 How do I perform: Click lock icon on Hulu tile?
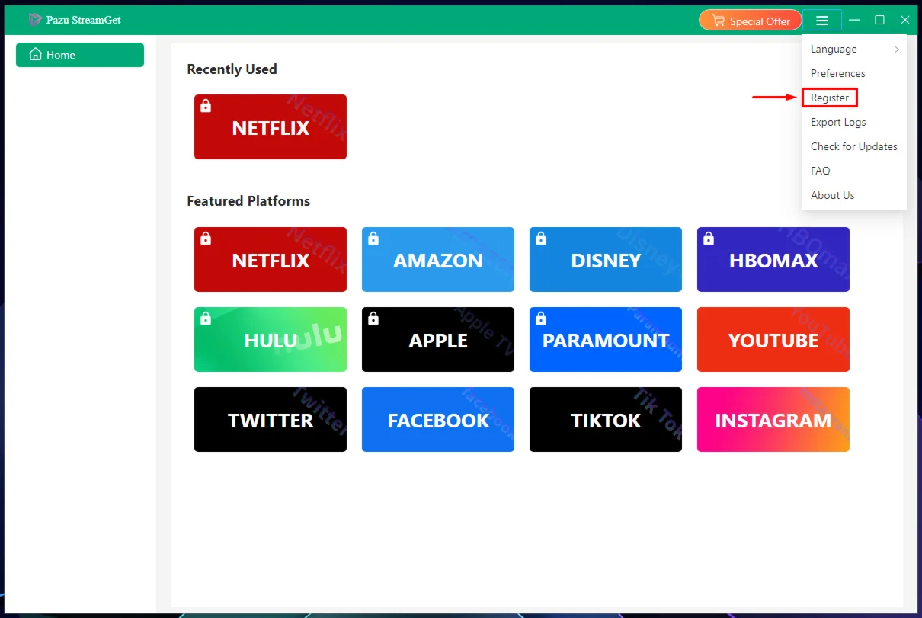click(206, 319)
